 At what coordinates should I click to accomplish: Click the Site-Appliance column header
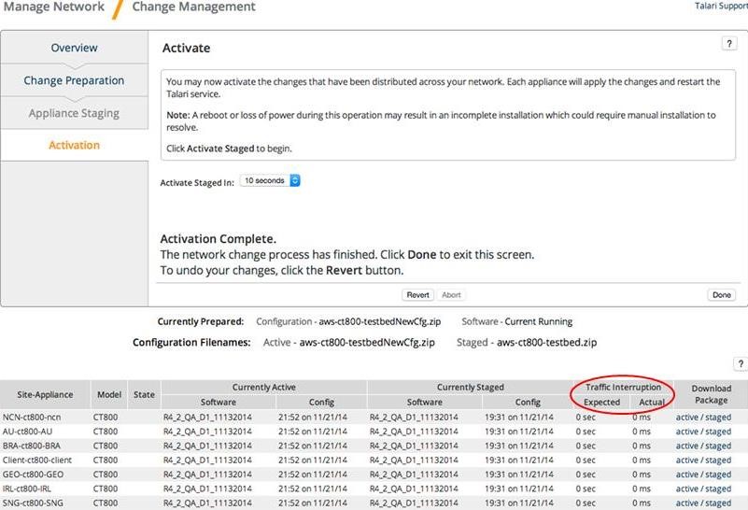pos(45,394)
